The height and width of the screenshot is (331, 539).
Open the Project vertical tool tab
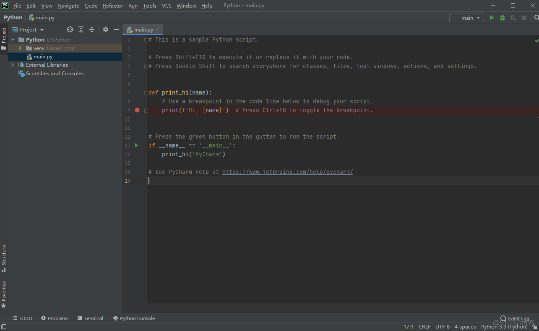click(x=4, y=39)
